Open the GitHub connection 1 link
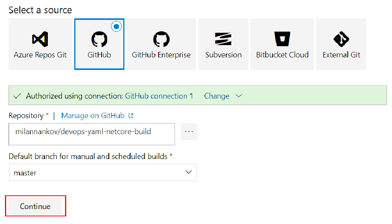 pos(159,96)
